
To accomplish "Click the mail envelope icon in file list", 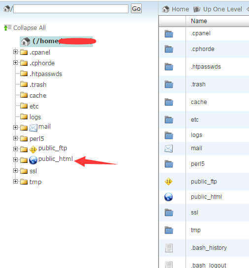I will (x=169, y=149).
